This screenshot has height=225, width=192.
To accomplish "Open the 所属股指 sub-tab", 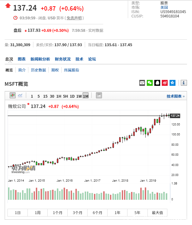I will pyautogui.click(x=71, y=70).
